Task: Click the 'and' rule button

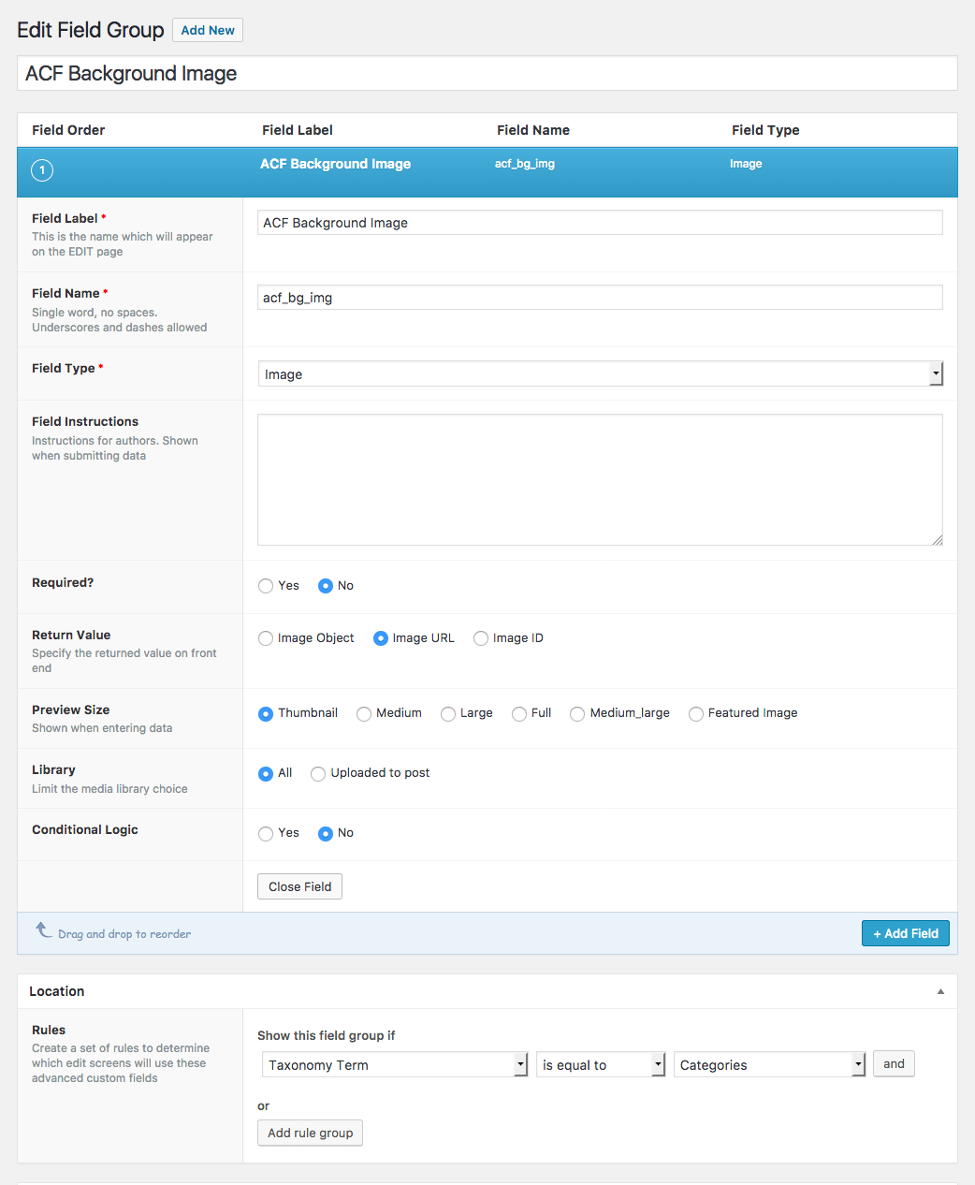Action: (x=894, y=1063)
